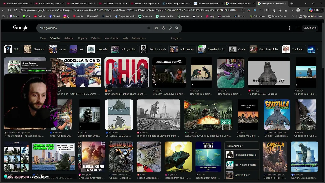Switch to the Videolar tab
Image resolution: width=325 pixels, height=183 pixels.
click(96, 38)
